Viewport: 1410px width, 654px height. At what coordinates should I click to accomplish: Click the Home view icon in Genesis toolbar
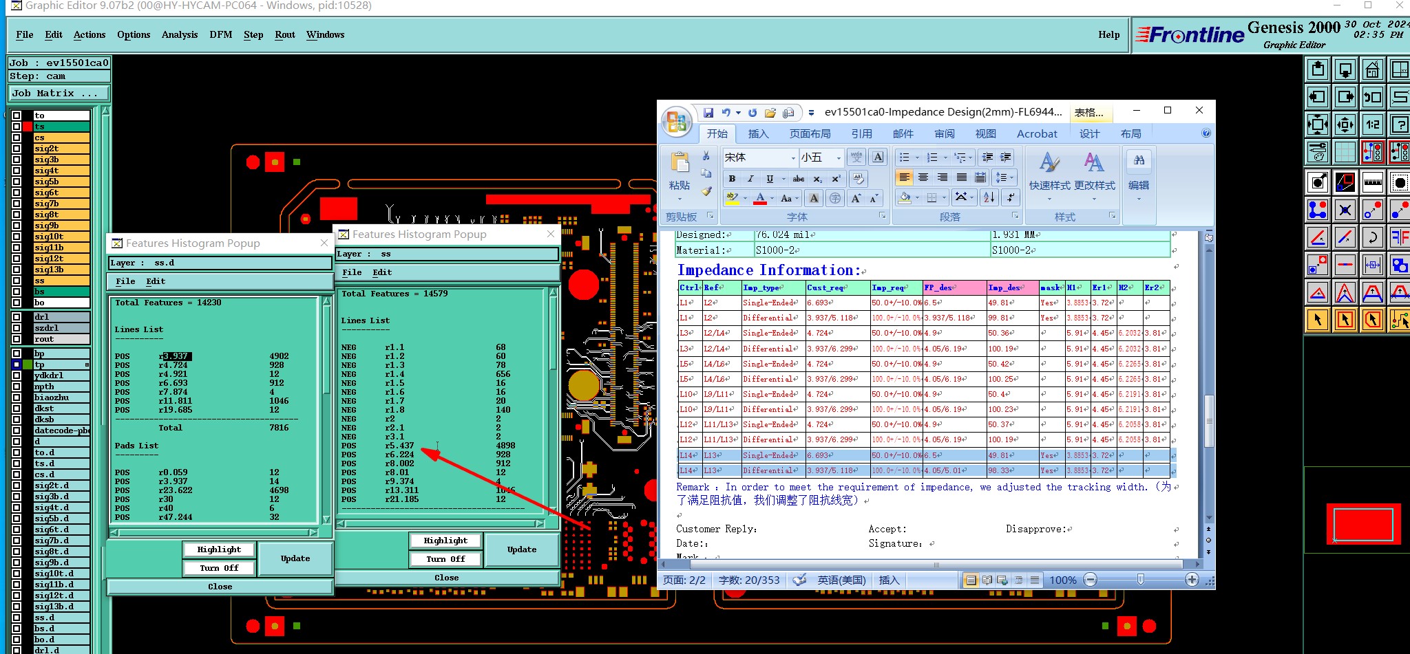(x=1372, y=69)
